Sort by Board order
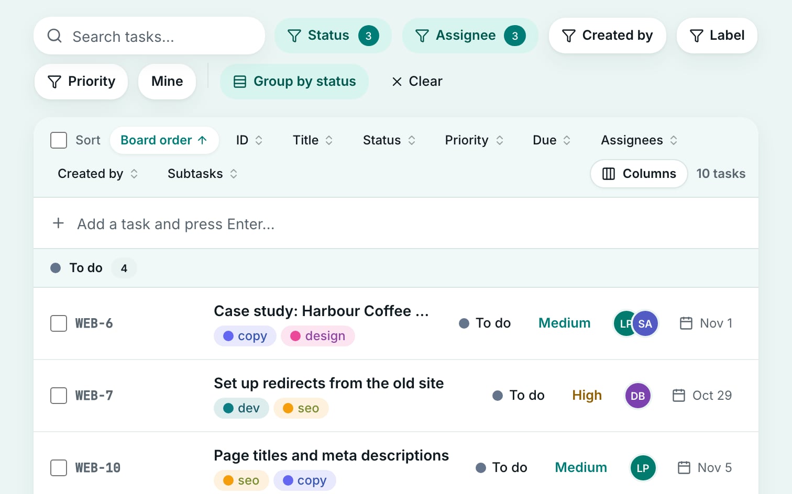Image resolution: width=792 pixels, height=494 pixels. coord(164,140)
